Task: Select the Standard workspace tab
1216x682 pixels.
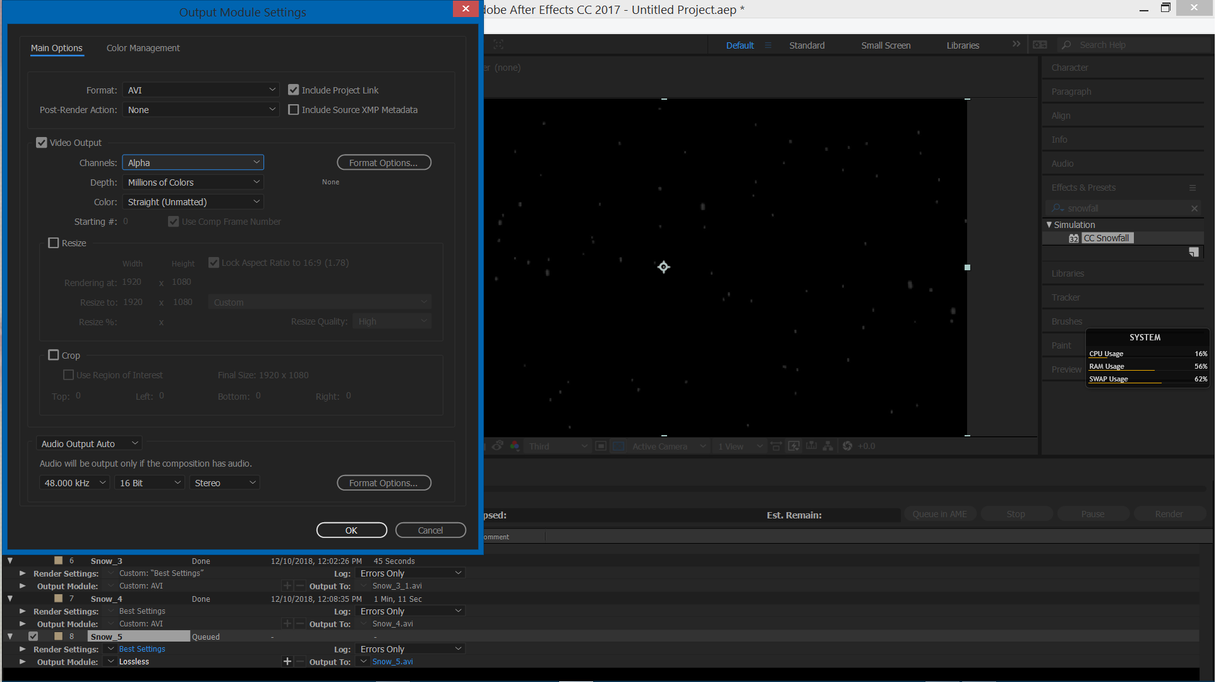Action: click(x=807, y=45)
